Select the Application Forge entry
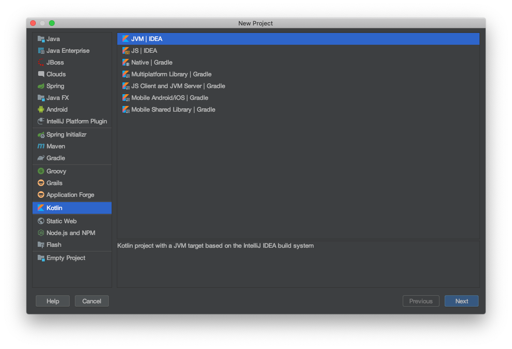 click(x=72, y=195)
